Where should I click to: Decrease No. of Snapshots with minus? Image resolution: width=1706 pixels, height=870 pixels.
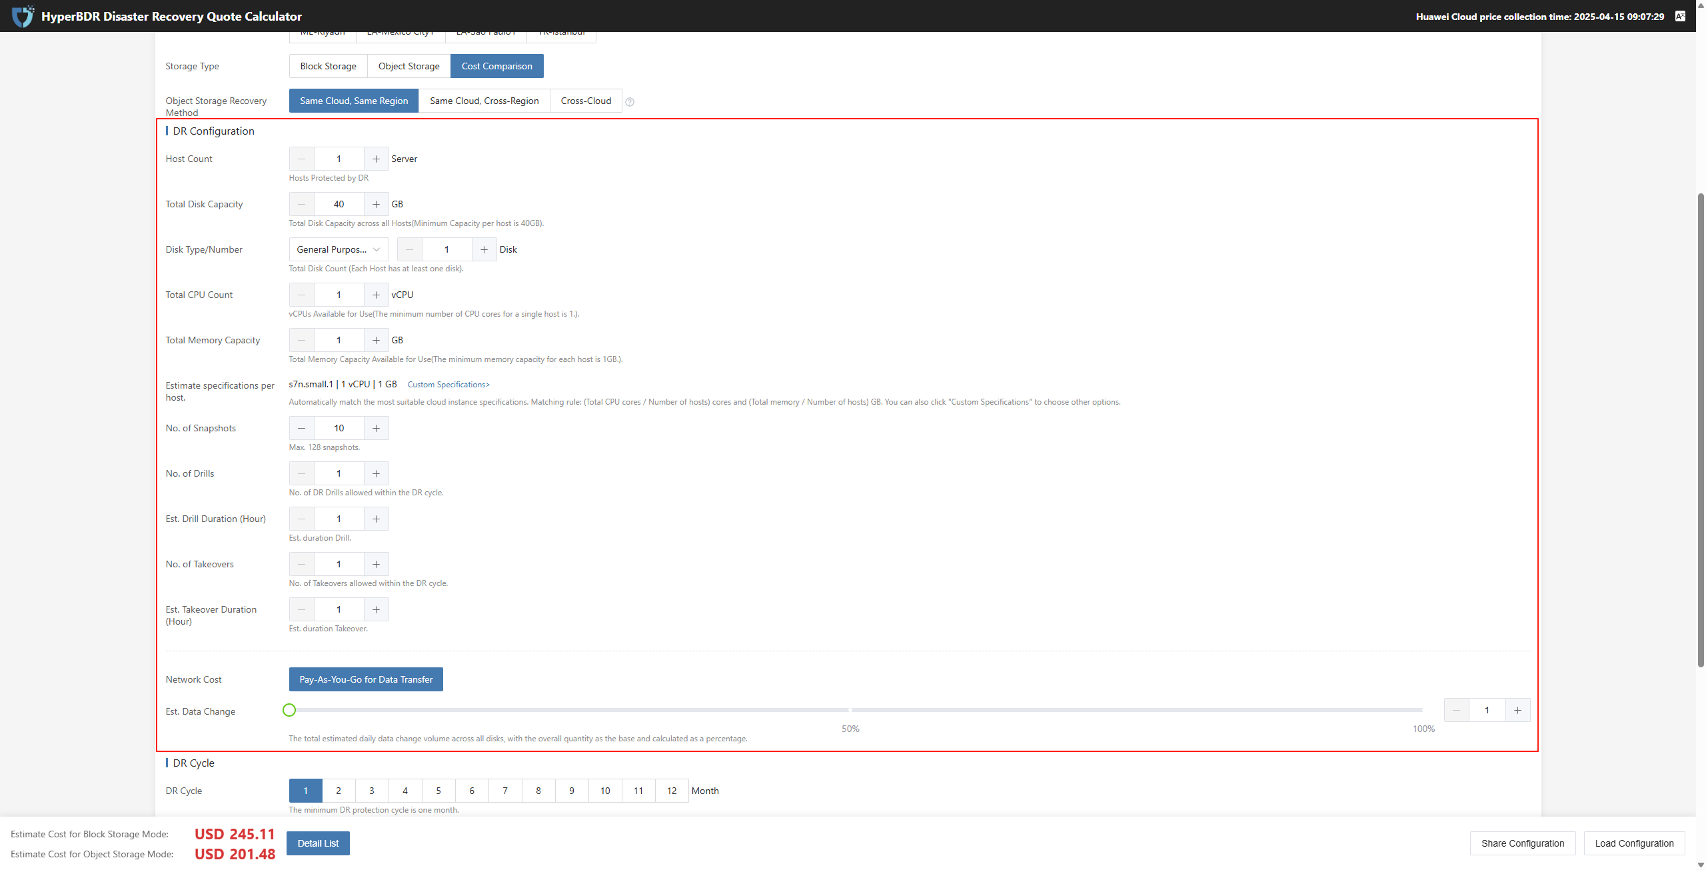(x=302, y=428)
